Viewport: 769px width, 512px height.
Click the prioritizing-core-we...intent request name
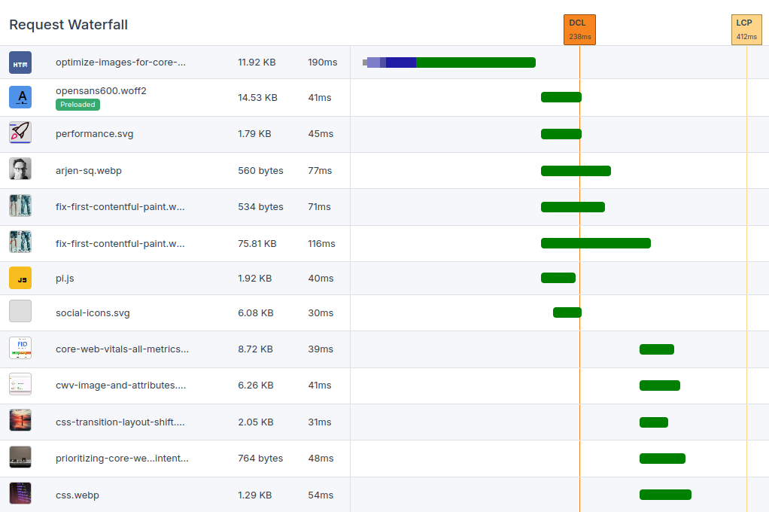tap(122, 458)
